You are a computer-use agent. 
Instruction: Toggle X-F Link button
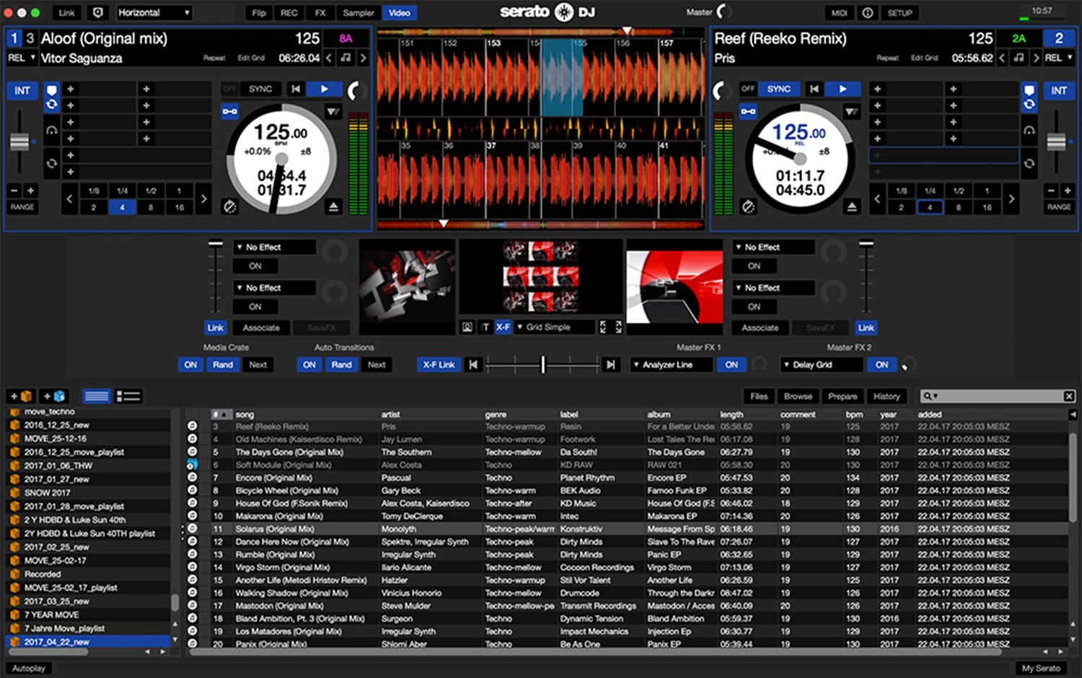(439, 365)
